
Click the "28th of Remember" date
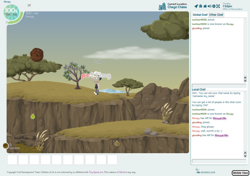pos(232,9)
